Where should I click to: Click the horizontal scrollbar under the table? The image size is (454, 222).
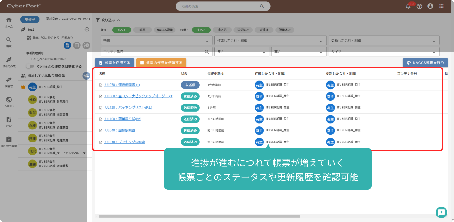pyautogui.click(x=199, y=216)
